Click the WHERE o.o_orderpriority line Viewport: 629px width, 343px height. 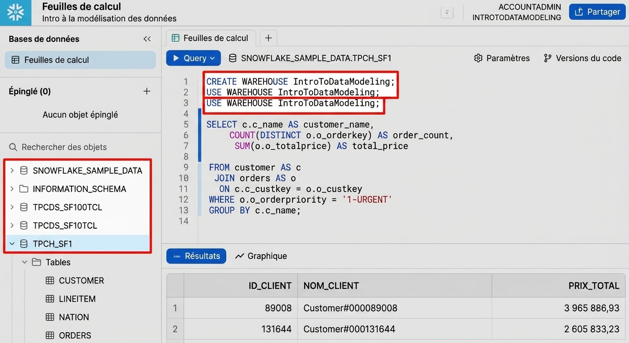300,200
